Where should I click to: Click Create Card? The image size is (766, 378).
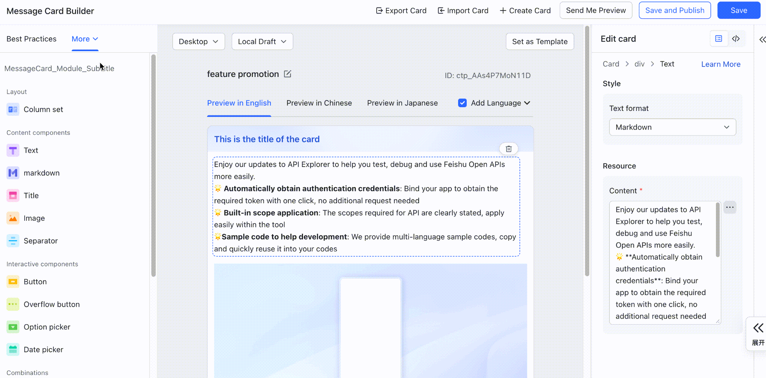(525, 10)
